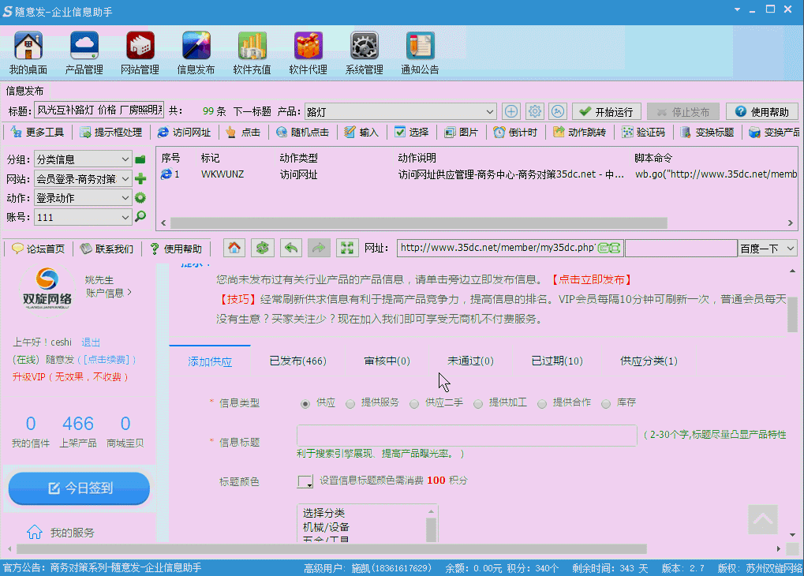This screenshot has width=804, height=576.
Task: Select 供应 radio button
Action: point(305,404)
